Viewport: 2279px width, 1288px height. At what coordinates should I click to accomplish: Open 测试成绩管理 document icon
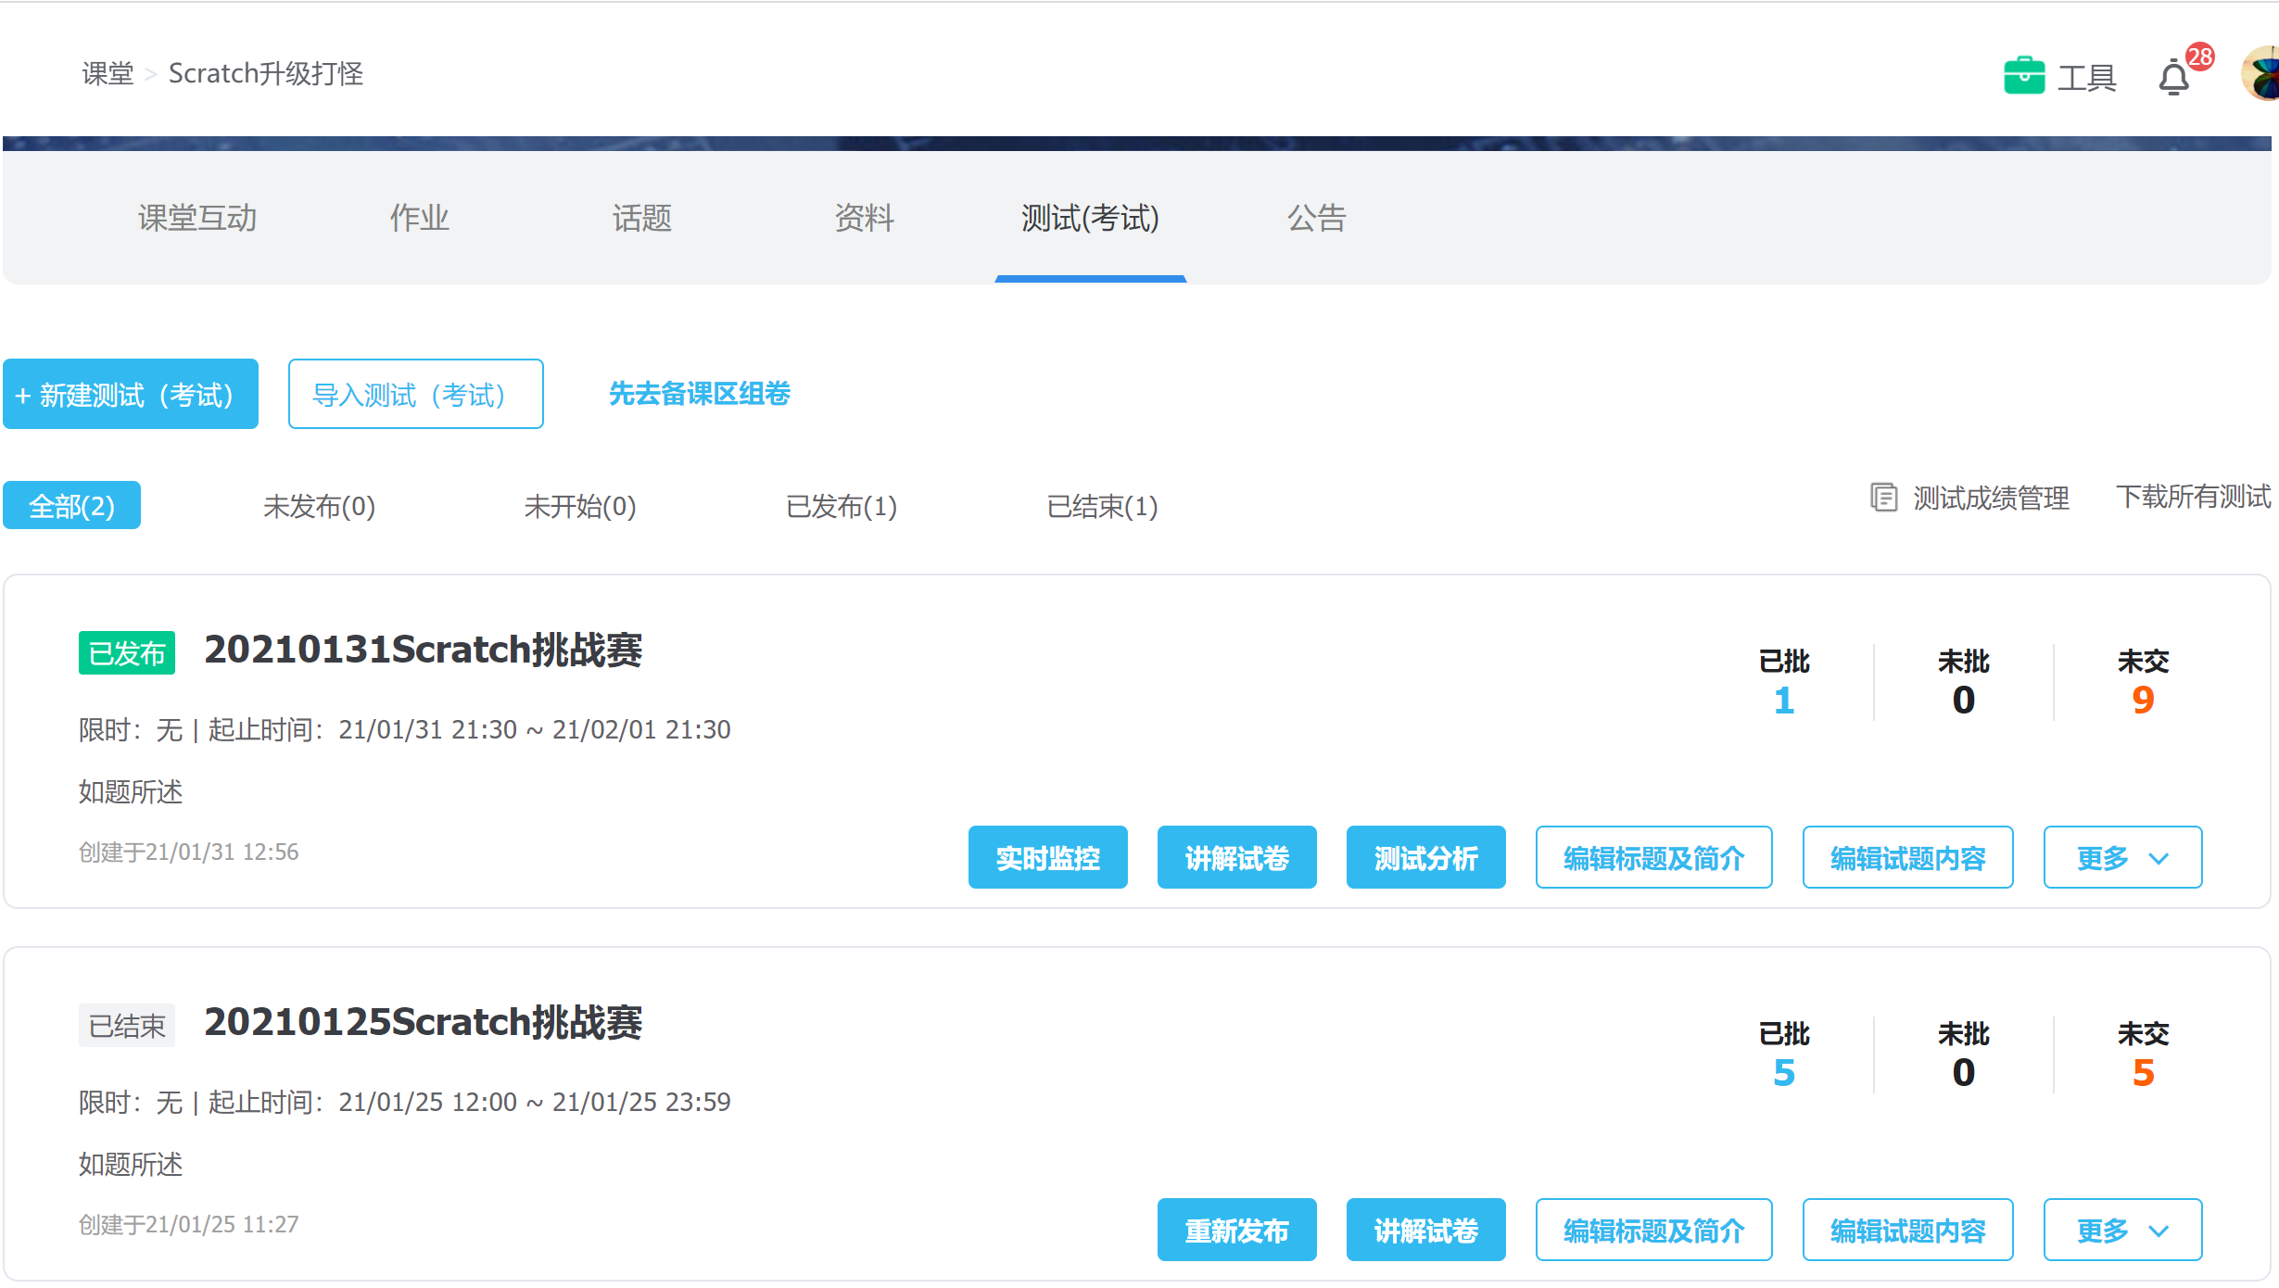tap(1883, 498)
